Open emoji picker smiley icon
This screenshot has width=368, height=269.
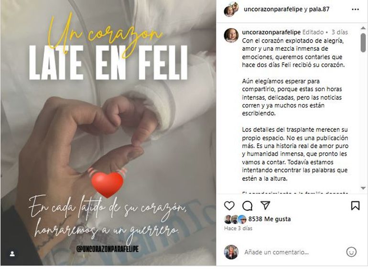[x=351, y=252]
